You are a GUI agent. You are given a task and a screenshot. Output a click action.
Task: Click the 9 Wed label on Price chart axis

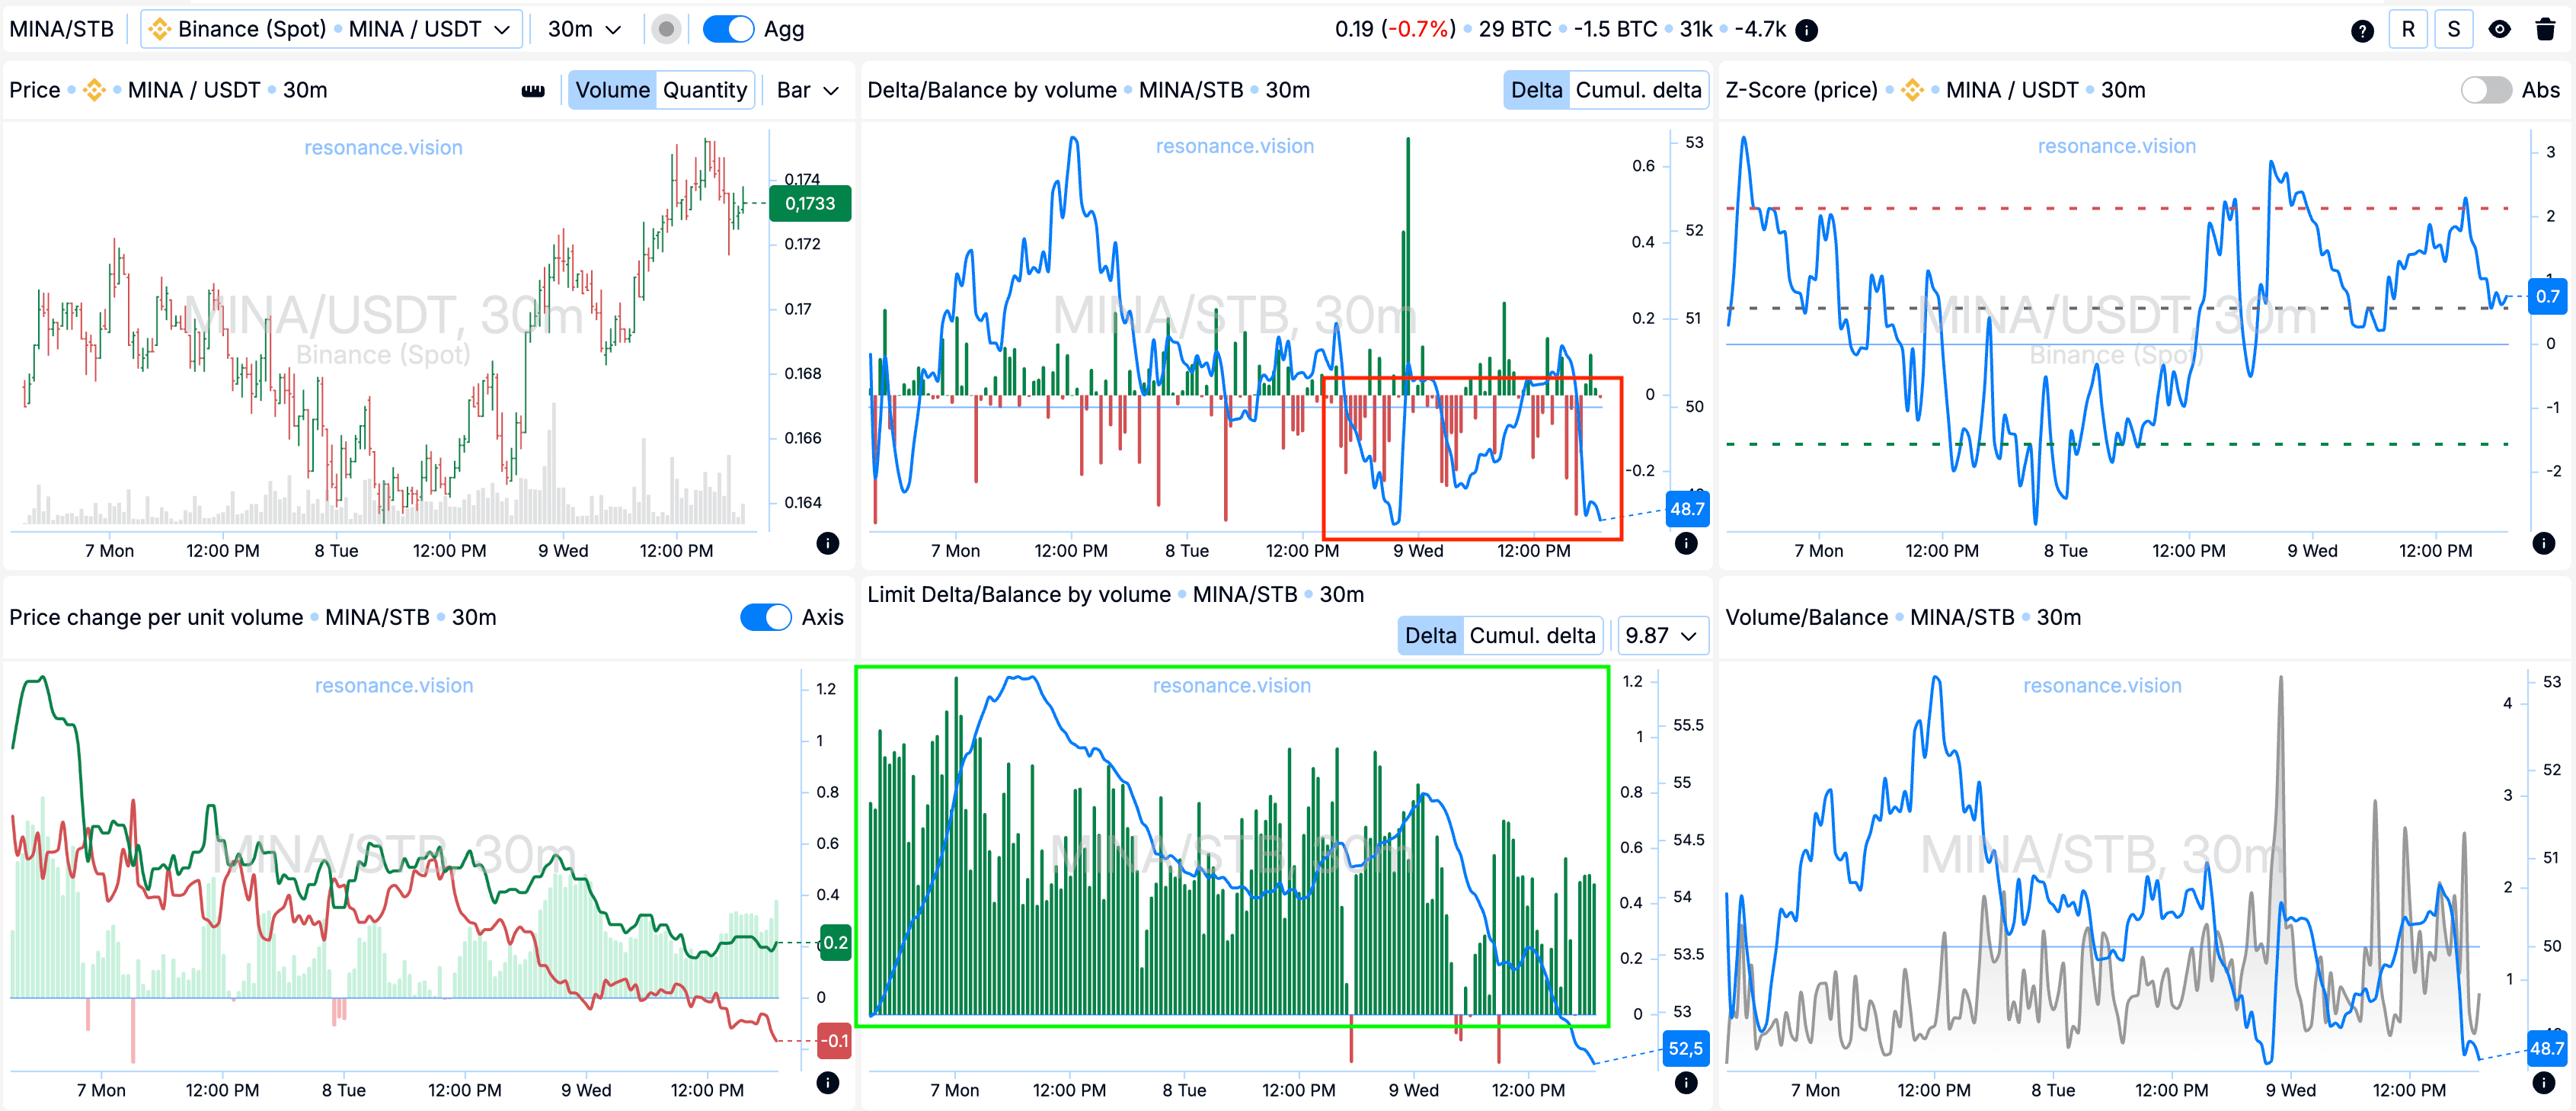(563, 551)
